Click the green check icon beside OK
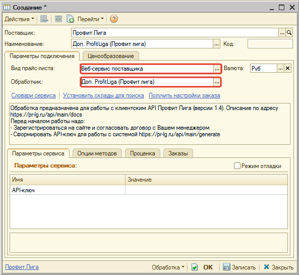This screenshot has width=299, height=275. (x=195, y=267)
